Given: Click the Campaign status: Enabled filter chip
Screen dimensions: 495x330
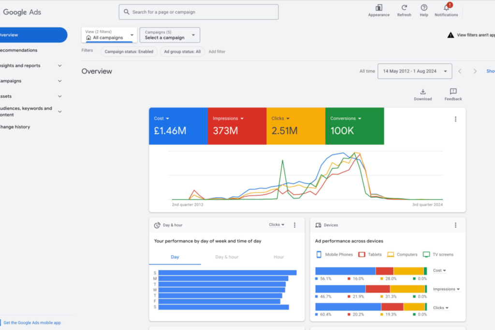Looking at the screenshot, I should [129, 52].
